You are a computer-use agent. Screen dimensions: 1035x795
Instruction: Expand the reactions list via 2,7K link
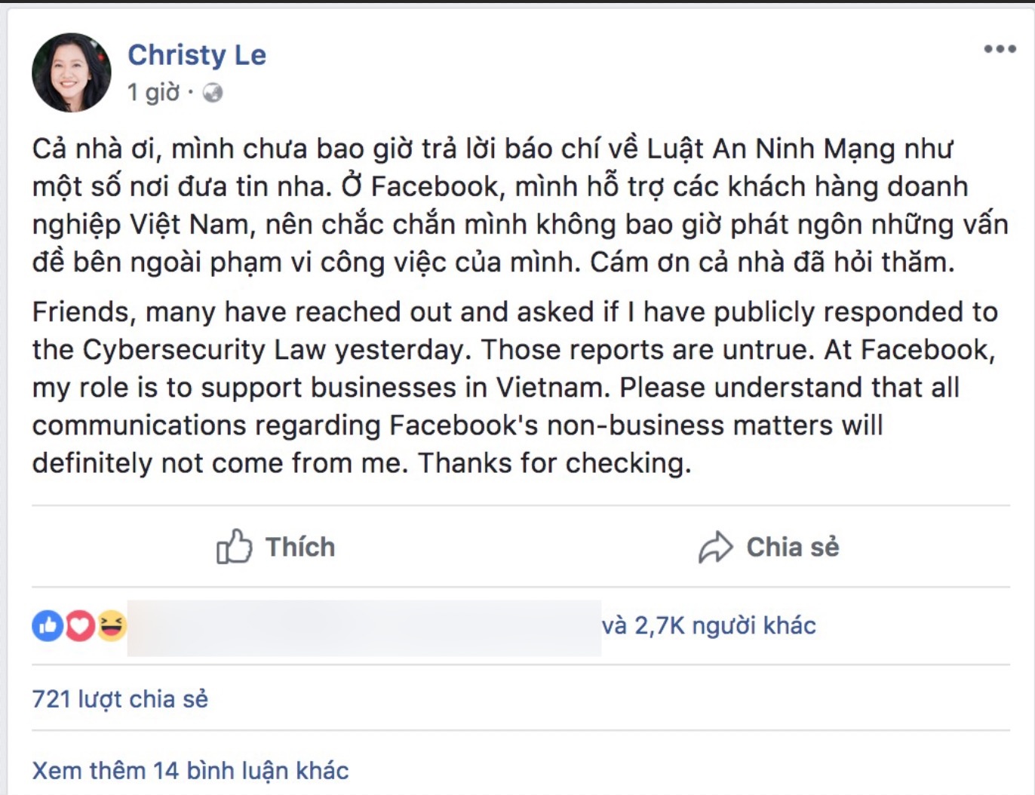(708, 625)
